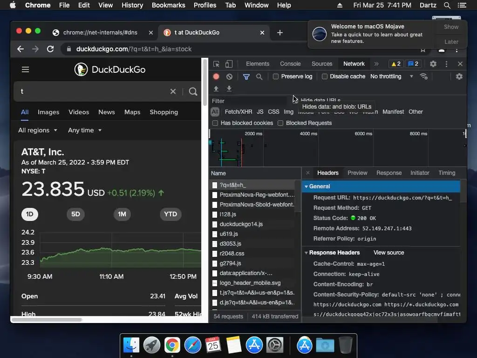Open Network panel settings gear

click(x=459, y=76)
